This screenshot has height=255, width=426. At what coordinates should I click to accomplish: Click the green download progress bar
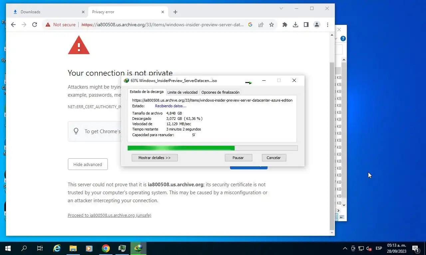click(x=212, y=148)
